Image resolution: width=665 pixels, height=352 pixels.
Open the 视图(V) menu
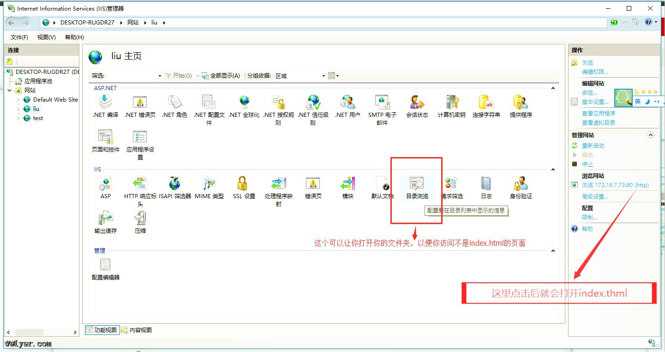click(x=46, y=37)
